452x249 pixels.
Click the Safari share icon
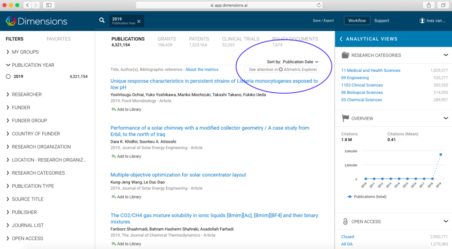(x=429, y=5)
